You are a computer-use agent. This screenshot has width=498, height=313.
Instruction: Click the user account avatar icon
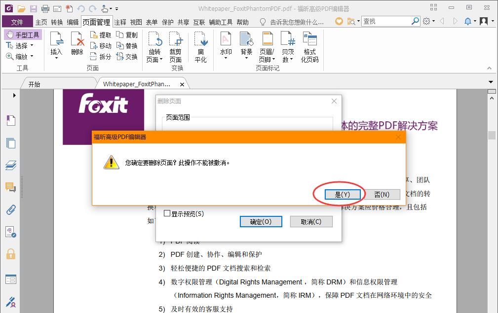(484, 21)
